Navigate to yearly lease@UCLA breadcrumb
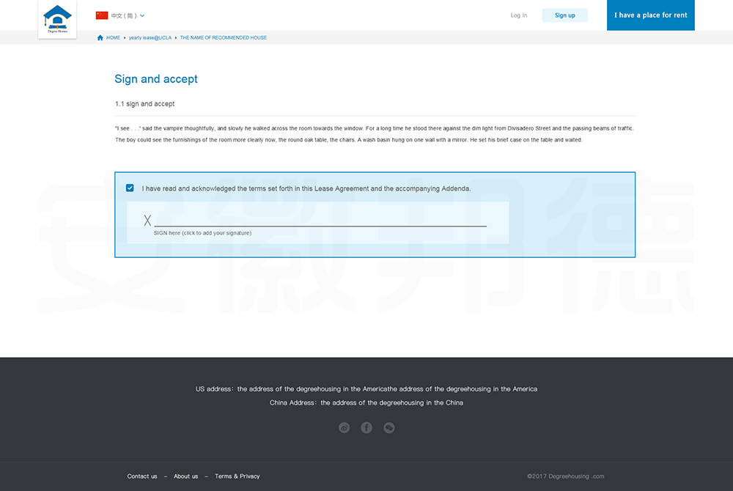The height and width of the screenshot is (491, 733). coord(150,37)
